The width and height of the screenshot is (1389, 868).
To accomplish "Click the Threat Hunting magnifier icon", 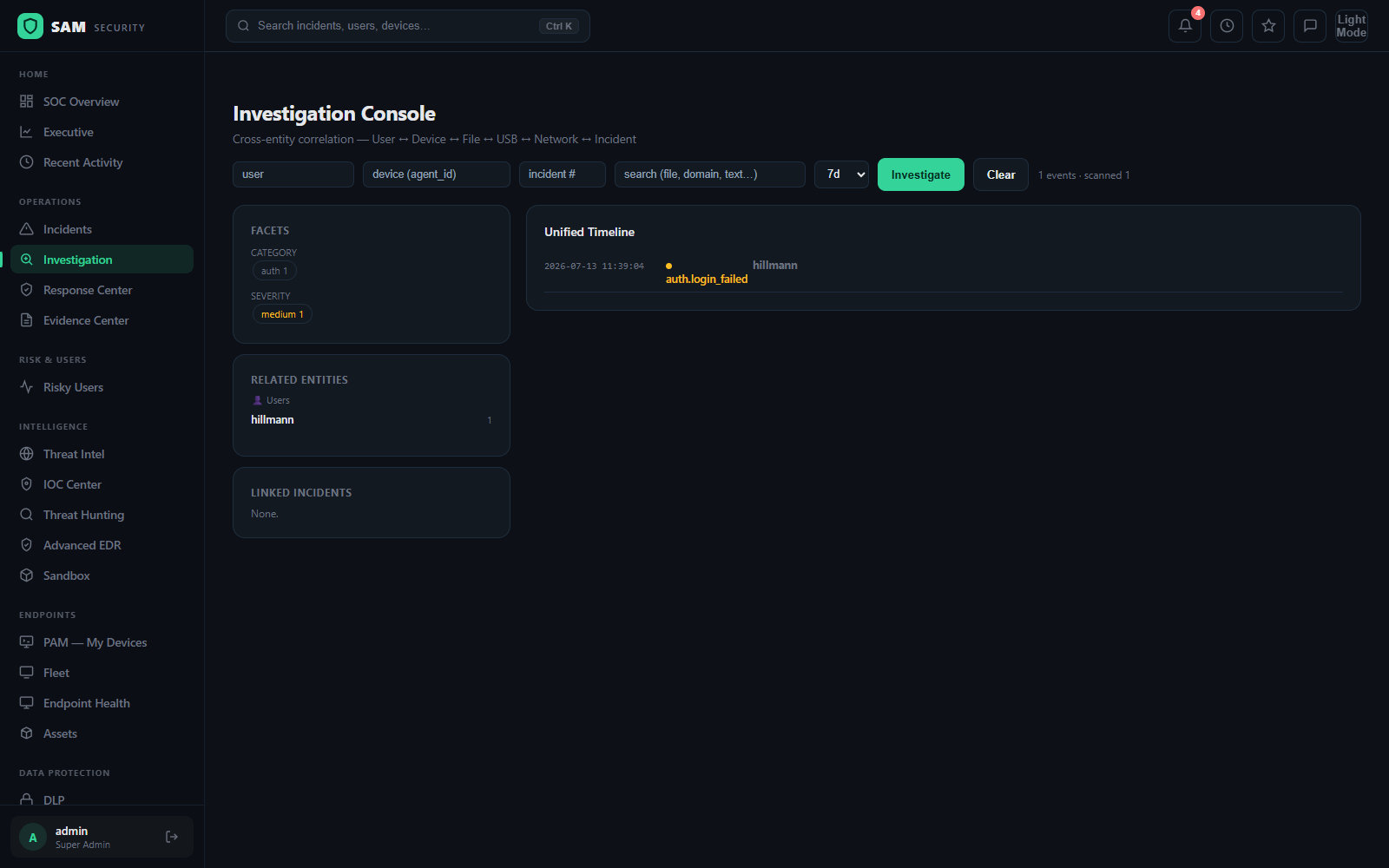I will coord(27,515).
